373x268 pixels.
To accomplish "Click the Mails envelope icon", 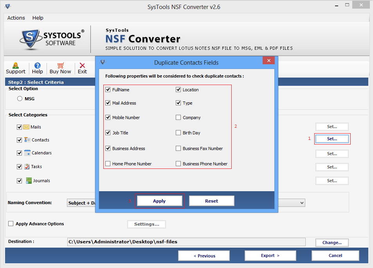I will click(26, 127).
